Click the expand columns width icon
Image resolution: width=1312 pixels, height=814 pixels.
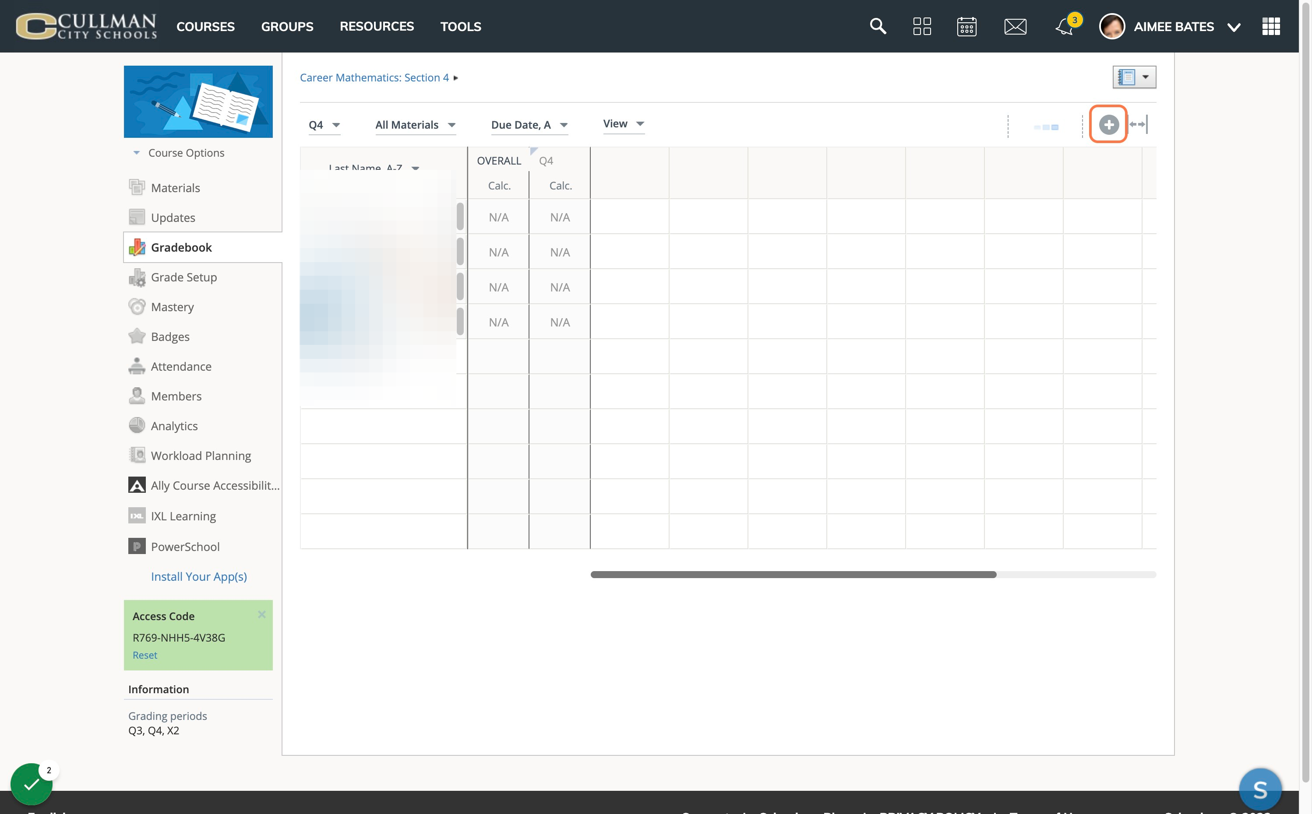[x=1139, y=124]
